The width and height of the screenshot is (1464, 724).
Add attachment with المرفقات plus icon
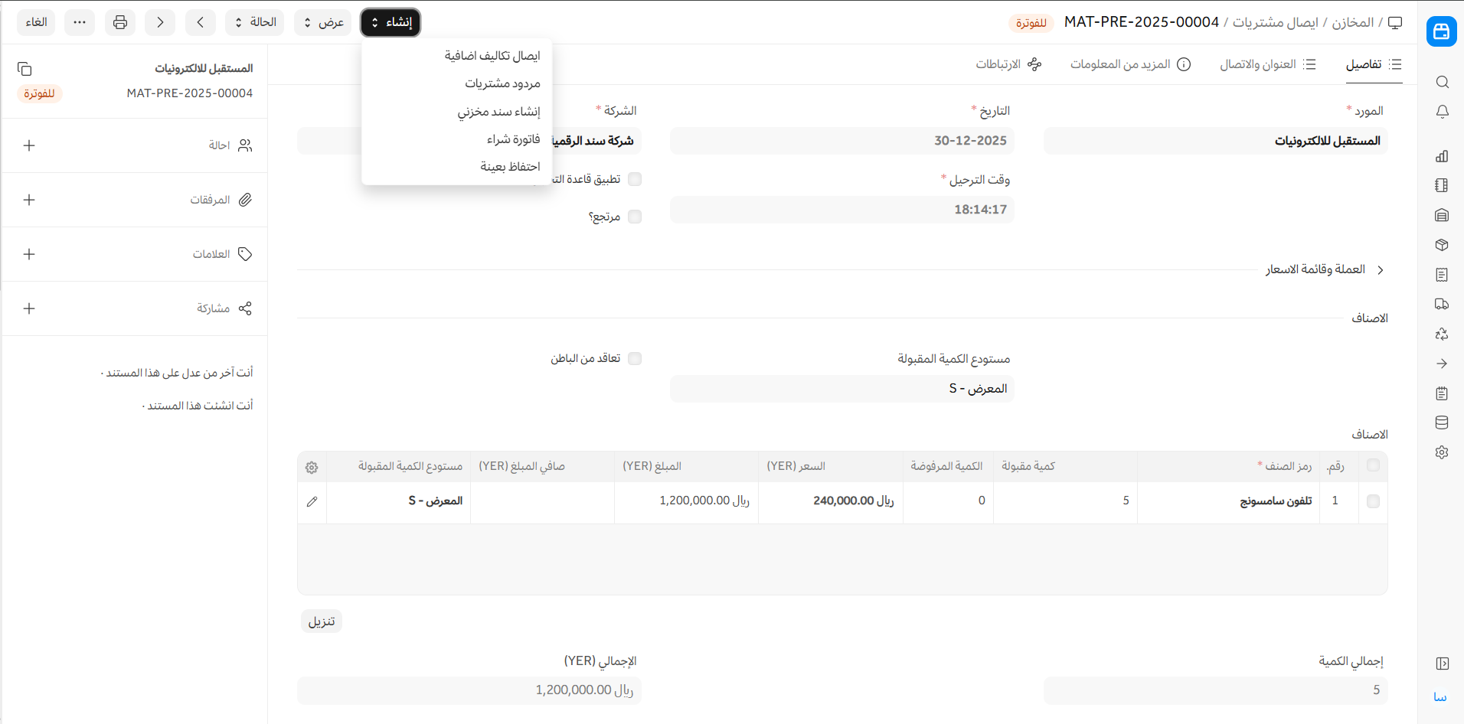coord(29,200)
